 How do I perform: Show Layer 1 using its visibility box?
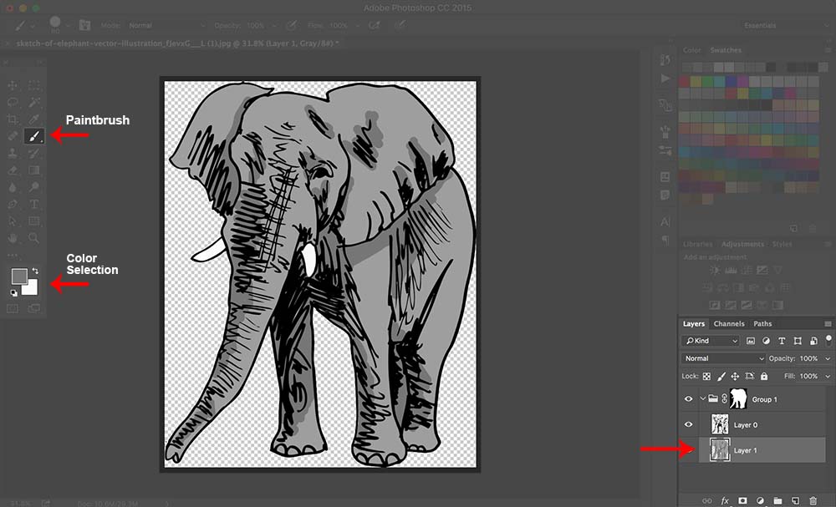pos(689,450)
